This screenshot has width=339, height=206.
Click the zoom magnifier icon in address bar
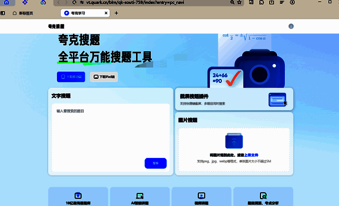point(232,2)
